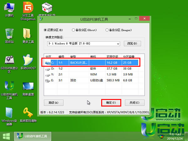Click the taskbar date 2014/12/24
Image resolution: width=188 pixels, height=141 pixels.
click(x=175, y=138)
